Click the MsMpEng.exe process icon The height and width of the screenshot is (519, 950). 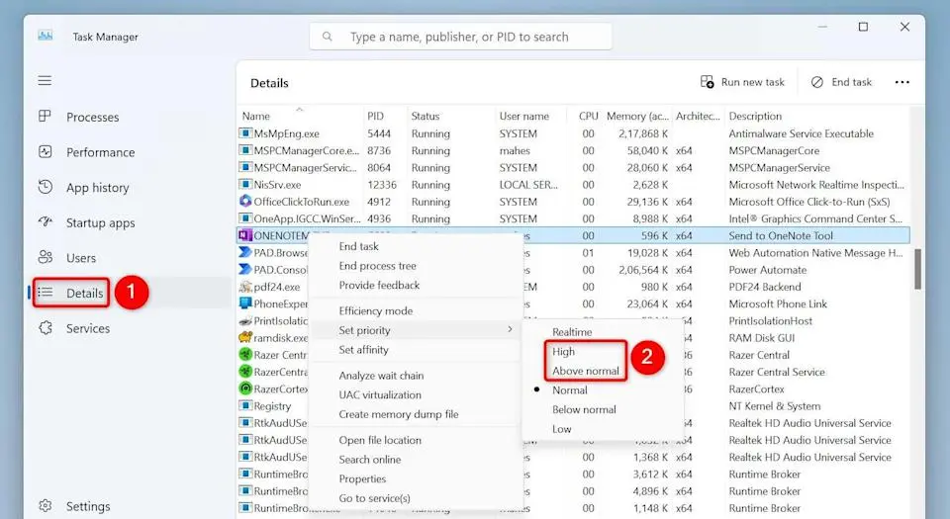pos(245,133)
